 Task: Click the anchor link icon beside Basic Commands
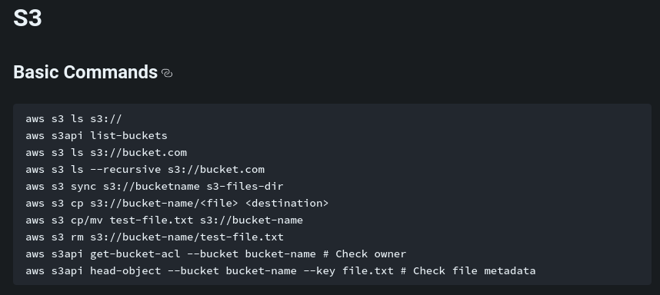tap(167, 73)
